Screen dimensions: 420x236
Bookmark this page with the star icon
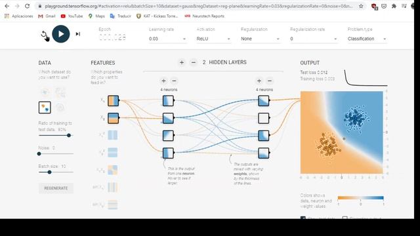(x=361, y=6)
